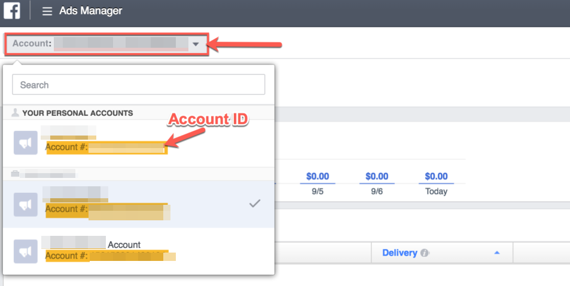This screenshot has height=286, width=570.
Task: Sort by the Delivery column header
Action: 400,253
